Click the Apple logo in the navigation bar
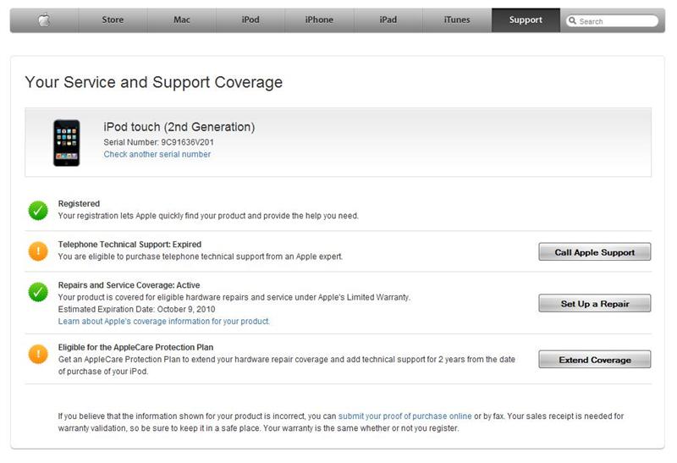The height and width of the screenshot is (463, 677). tap(44, 19)
